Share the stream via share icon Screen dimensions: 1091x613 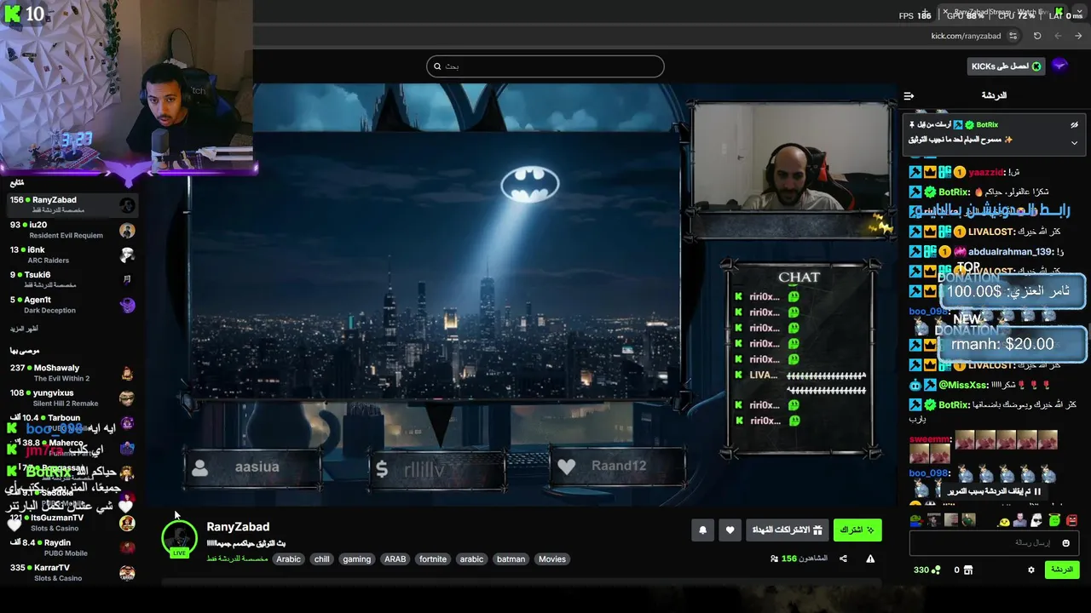843,559
